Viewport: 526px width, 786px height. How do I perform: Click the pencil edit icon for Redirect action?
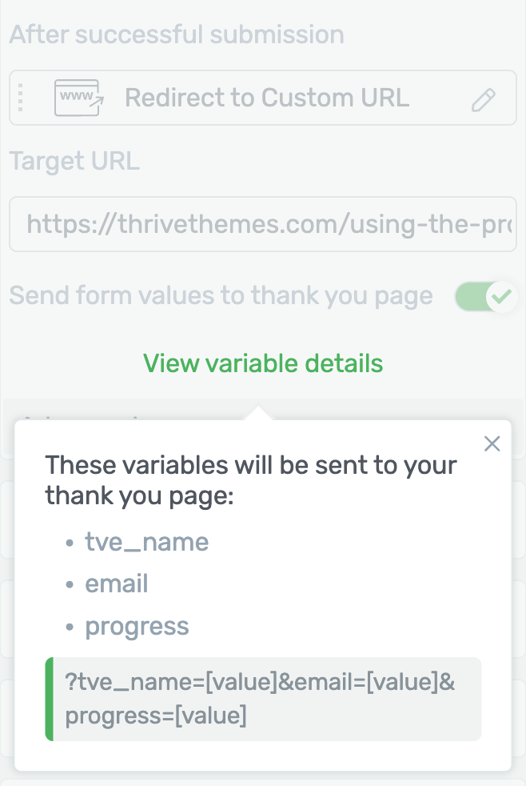[x=484, y=99]
